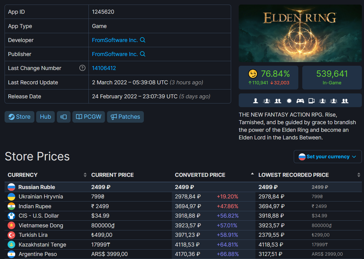Click the Current Price column header
This screenshot has width=364, height=259.
(112, 175)
